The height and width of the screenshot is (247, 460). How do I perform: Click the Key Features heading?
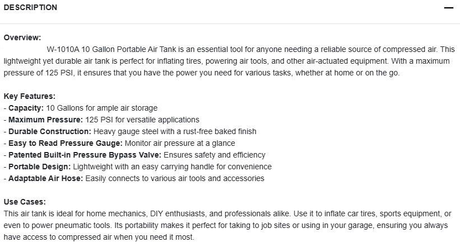click(x=29, y=96)
